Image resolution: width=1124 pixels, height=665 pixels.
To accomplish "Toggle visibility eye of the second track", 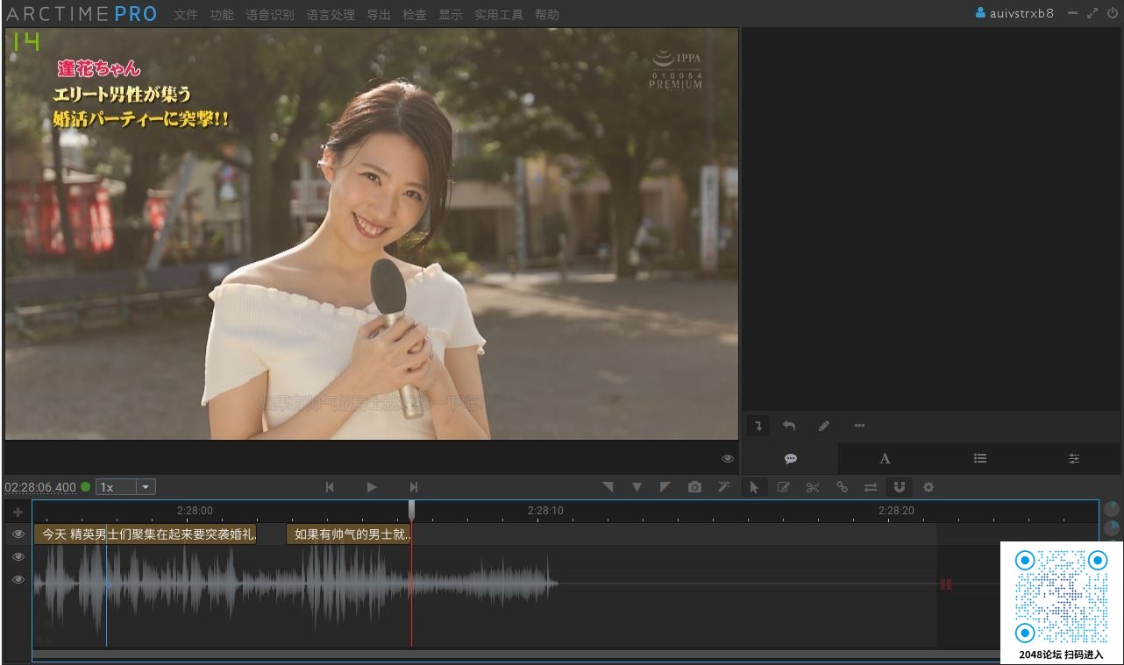I will (18, 556).
